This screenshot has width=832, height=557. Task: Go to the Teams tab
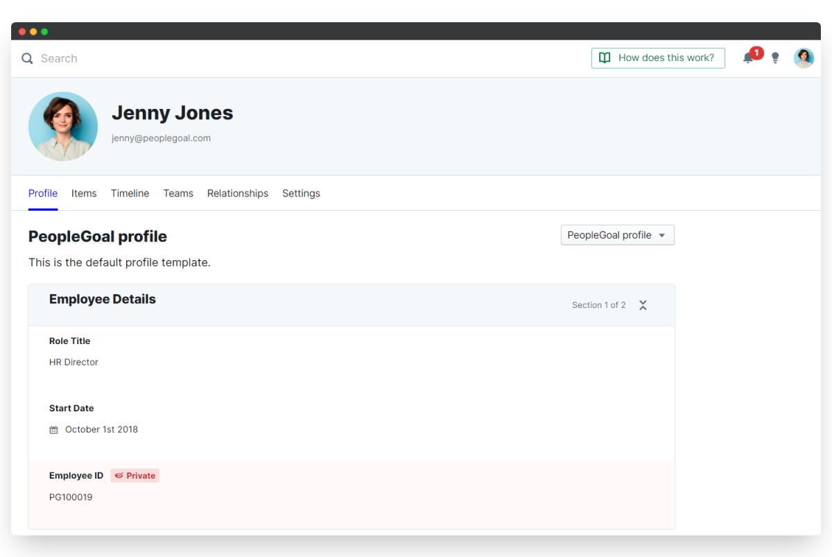coord(178,194)
